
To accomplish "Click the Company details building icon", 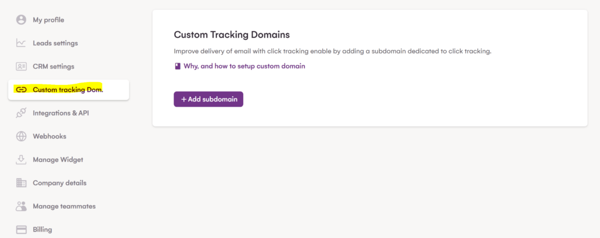I will pos(22,183).
